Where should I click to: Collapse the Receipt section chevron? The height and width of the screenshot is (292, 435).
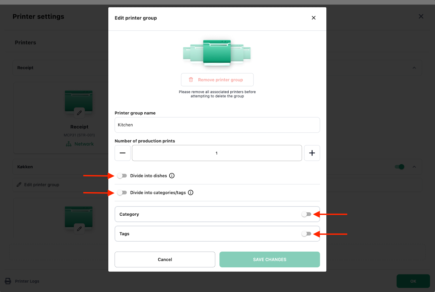[x=414, y=68]
